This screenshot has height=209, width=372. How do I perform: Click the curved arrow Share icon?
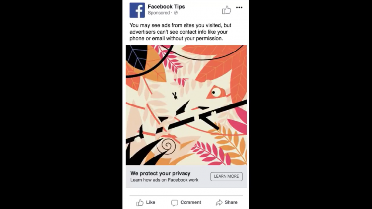click(219, 202)
